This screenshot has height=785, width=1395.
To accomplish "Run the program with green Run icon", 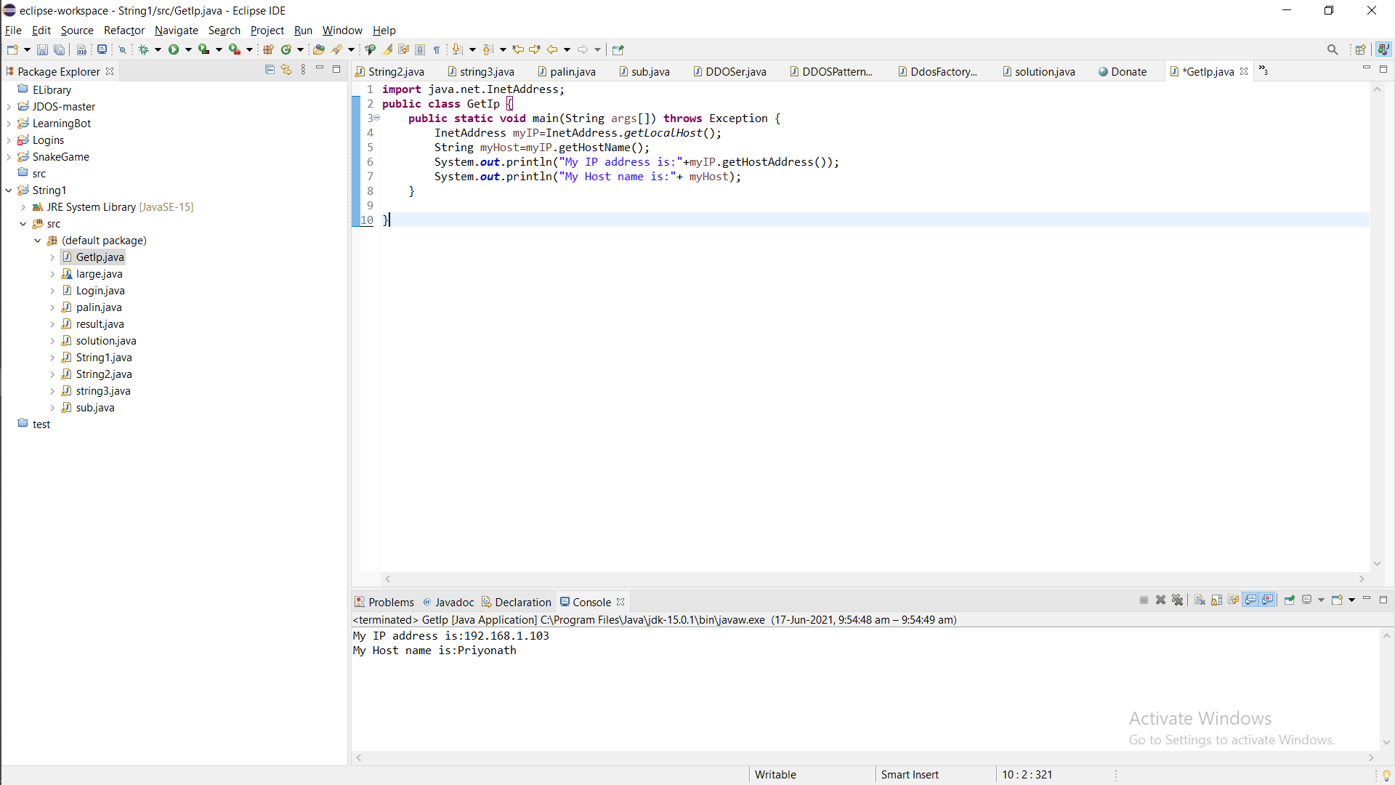I will [x=174, y=49].
